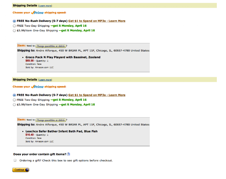Check the Ordering a gift checkbox
Screen dimensions: 226x179
click(x=15, y=160)
